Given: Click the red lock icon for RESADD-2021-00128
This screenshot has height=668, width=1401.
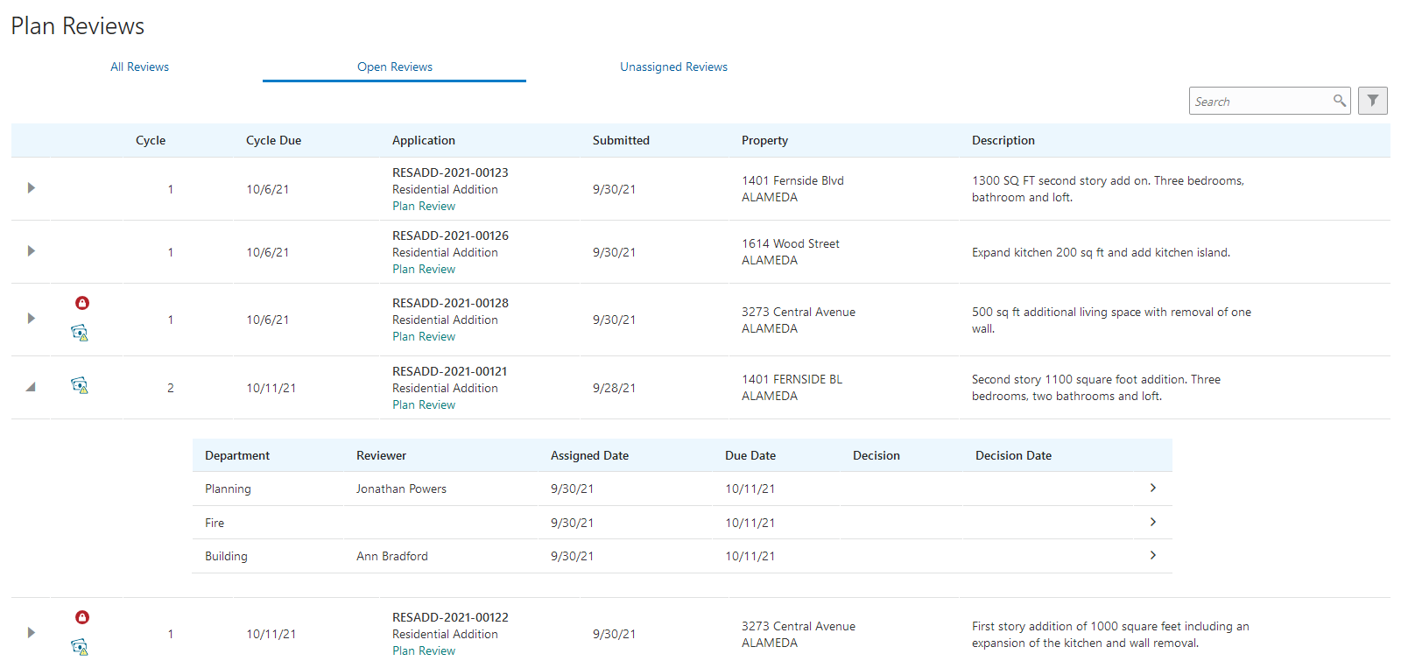Looking at the screenshot, I should (x=82, y=303).
